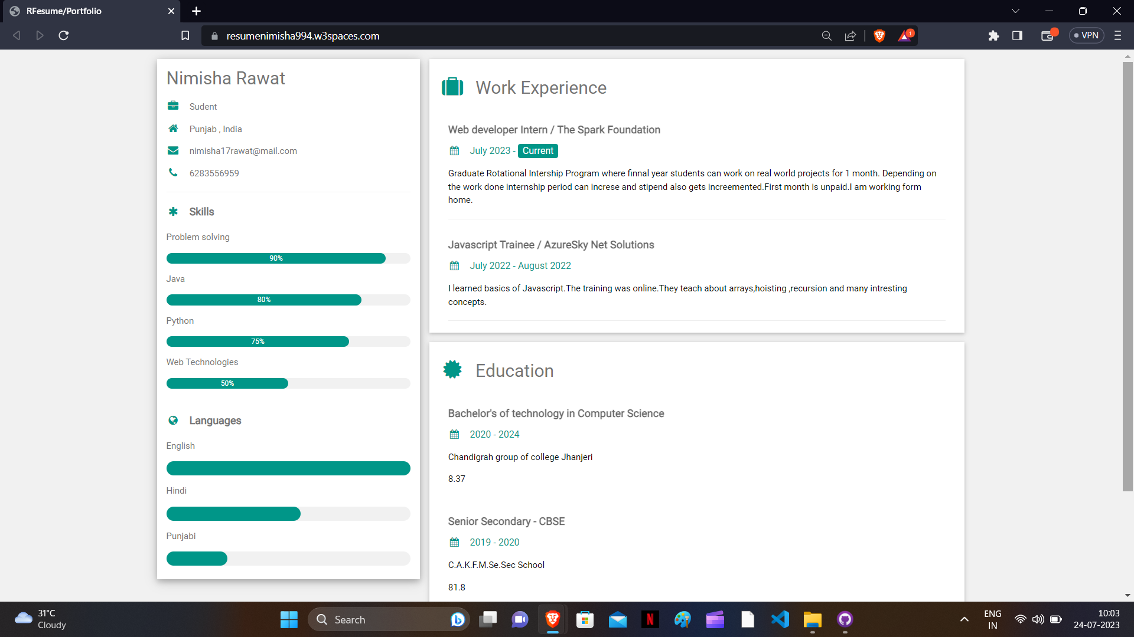Expand hidden system tray icons
Image resolution: width=1134 pixels, height=637 pixels.
pos(964,619)
